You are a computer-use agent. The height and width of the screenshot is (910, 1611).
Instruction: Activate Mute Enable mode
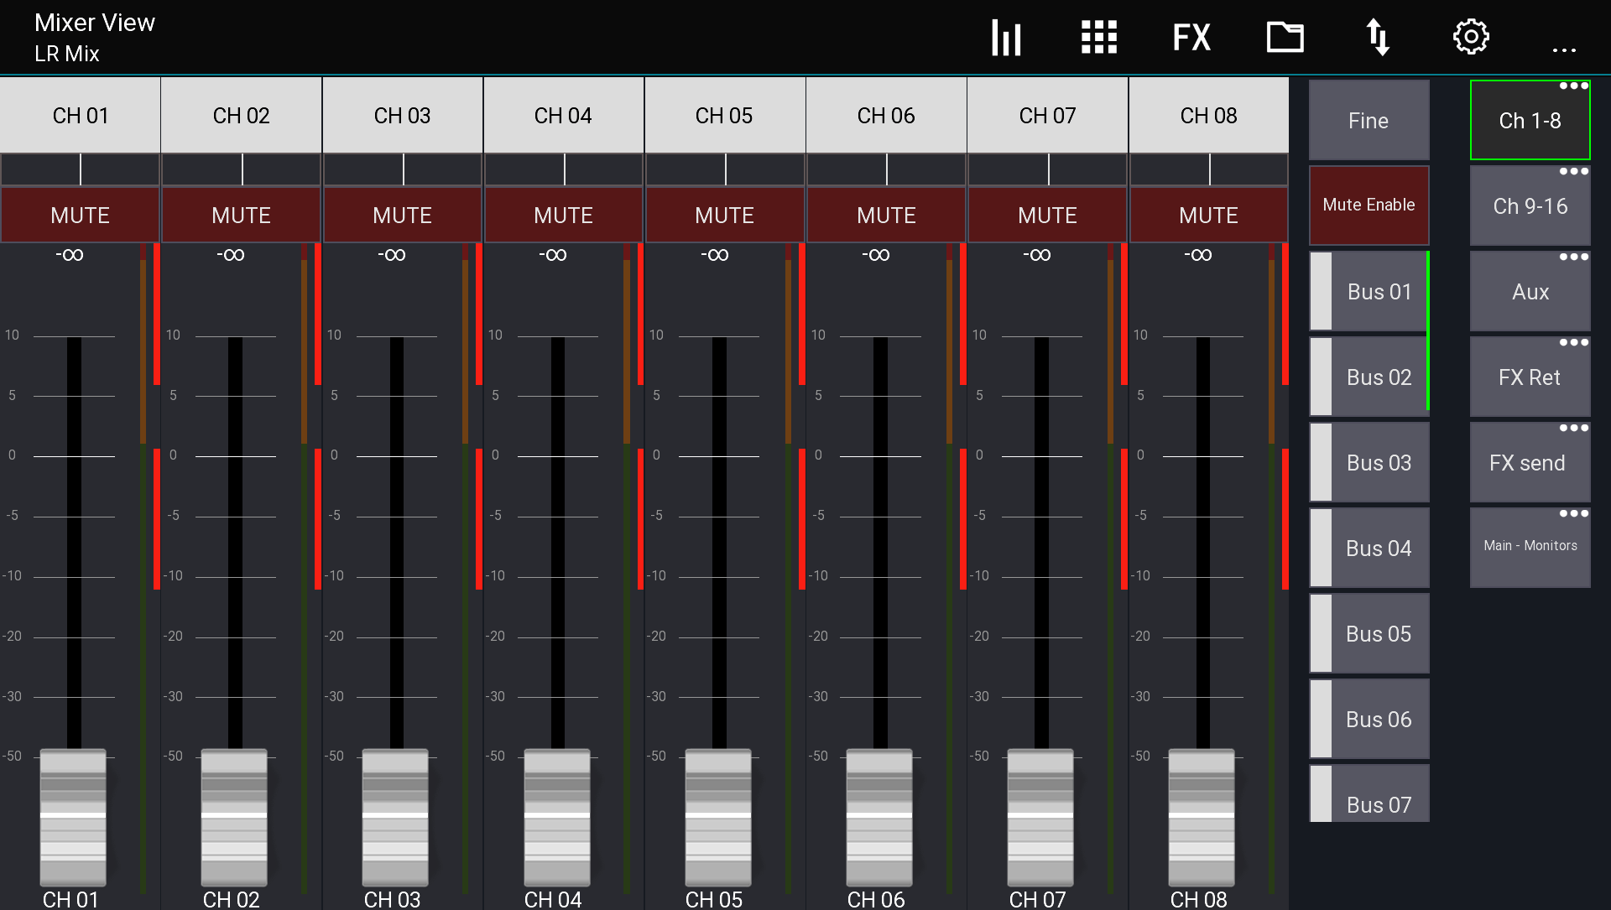1368,205
